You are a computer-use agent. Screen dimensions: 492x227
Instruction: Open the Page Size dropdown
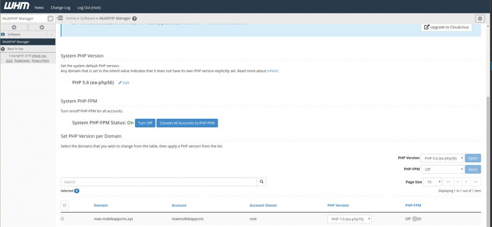pos(433,182)
